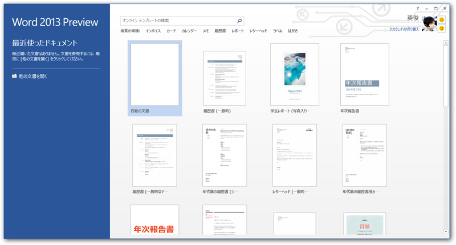Click the Word 2013 Preview title
The width and height of the screenshot is (456, 245).
55,22
